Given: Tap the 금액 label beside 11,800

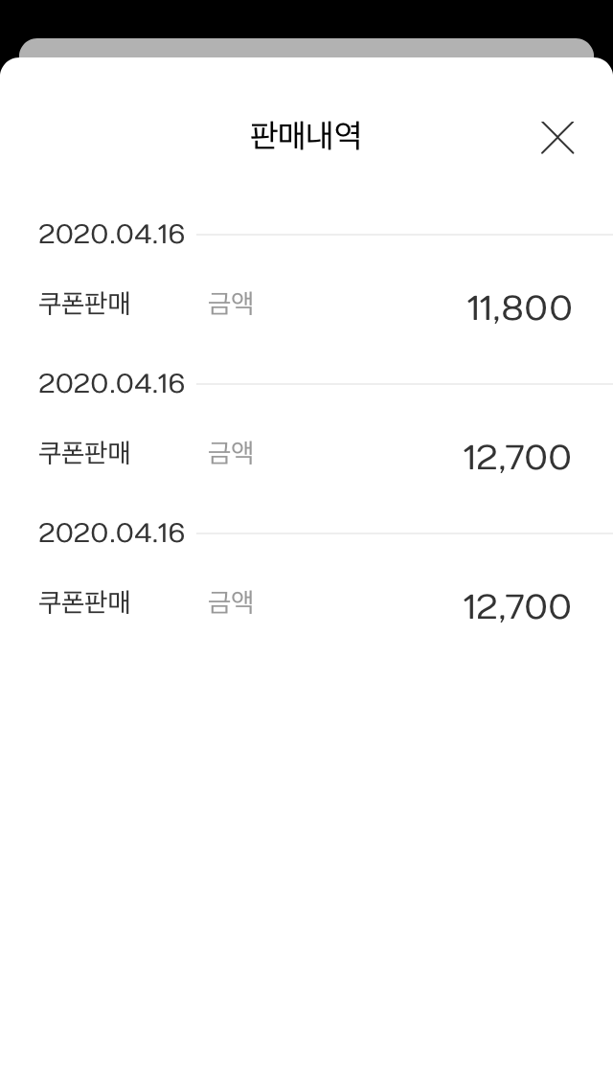Looking at the screenshot, I should [231, 305].
